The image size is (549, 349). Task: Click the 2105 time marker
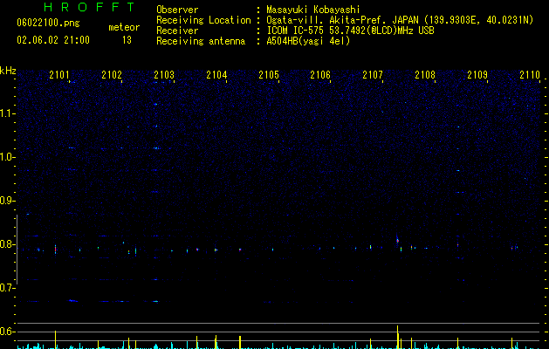point(269,75)
